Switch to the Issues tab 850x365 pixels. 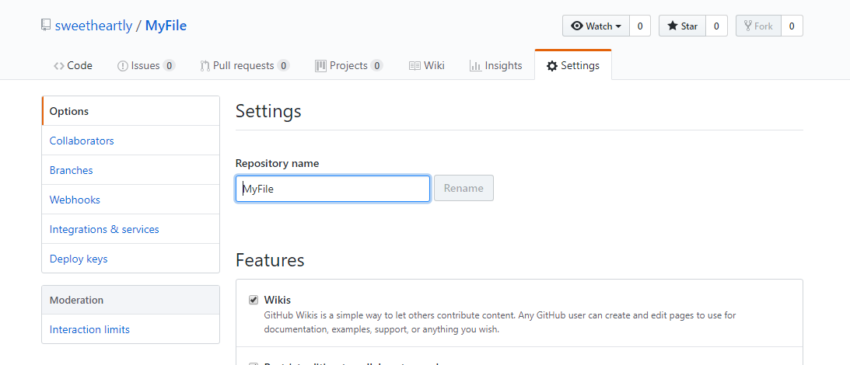point(146,65)
